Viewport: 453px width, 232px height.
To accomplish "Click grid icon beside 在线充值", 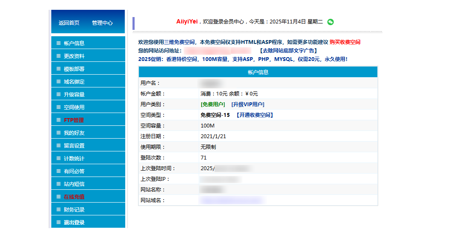I will [x=58, y=197].
